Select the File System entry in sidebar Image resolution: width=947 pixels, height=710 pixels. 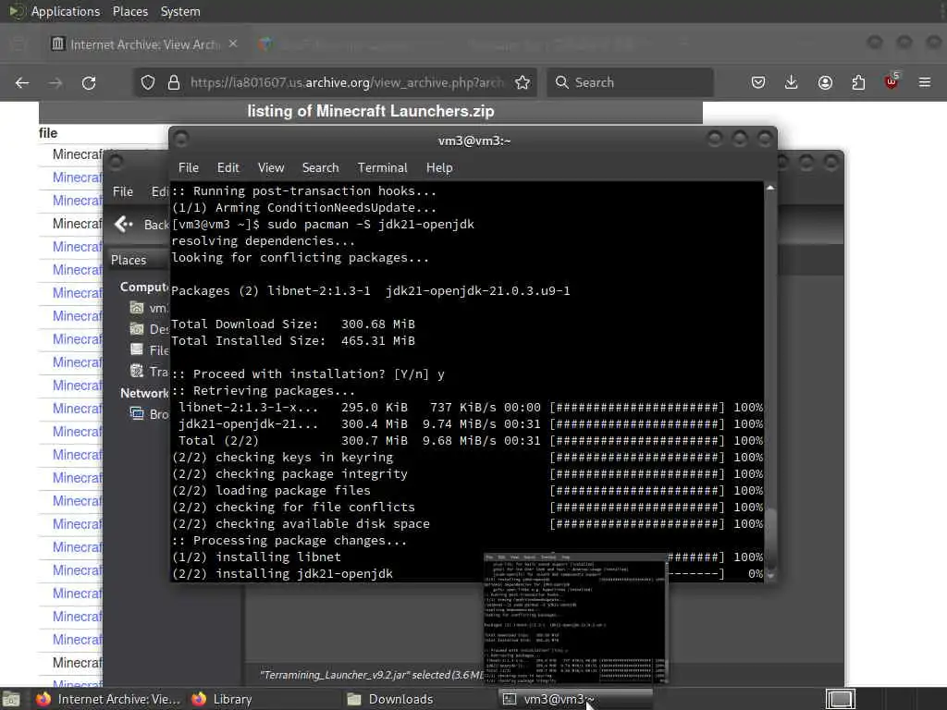click(149, 350)
